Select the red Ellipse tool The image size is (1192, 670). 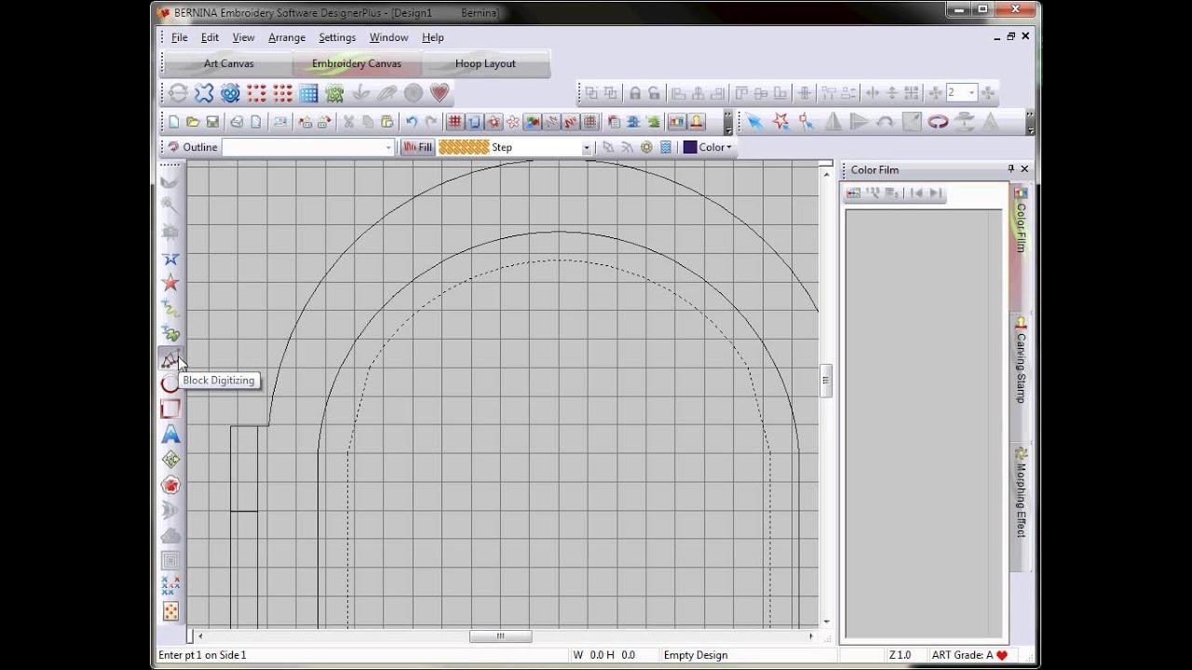coord(169,384)
